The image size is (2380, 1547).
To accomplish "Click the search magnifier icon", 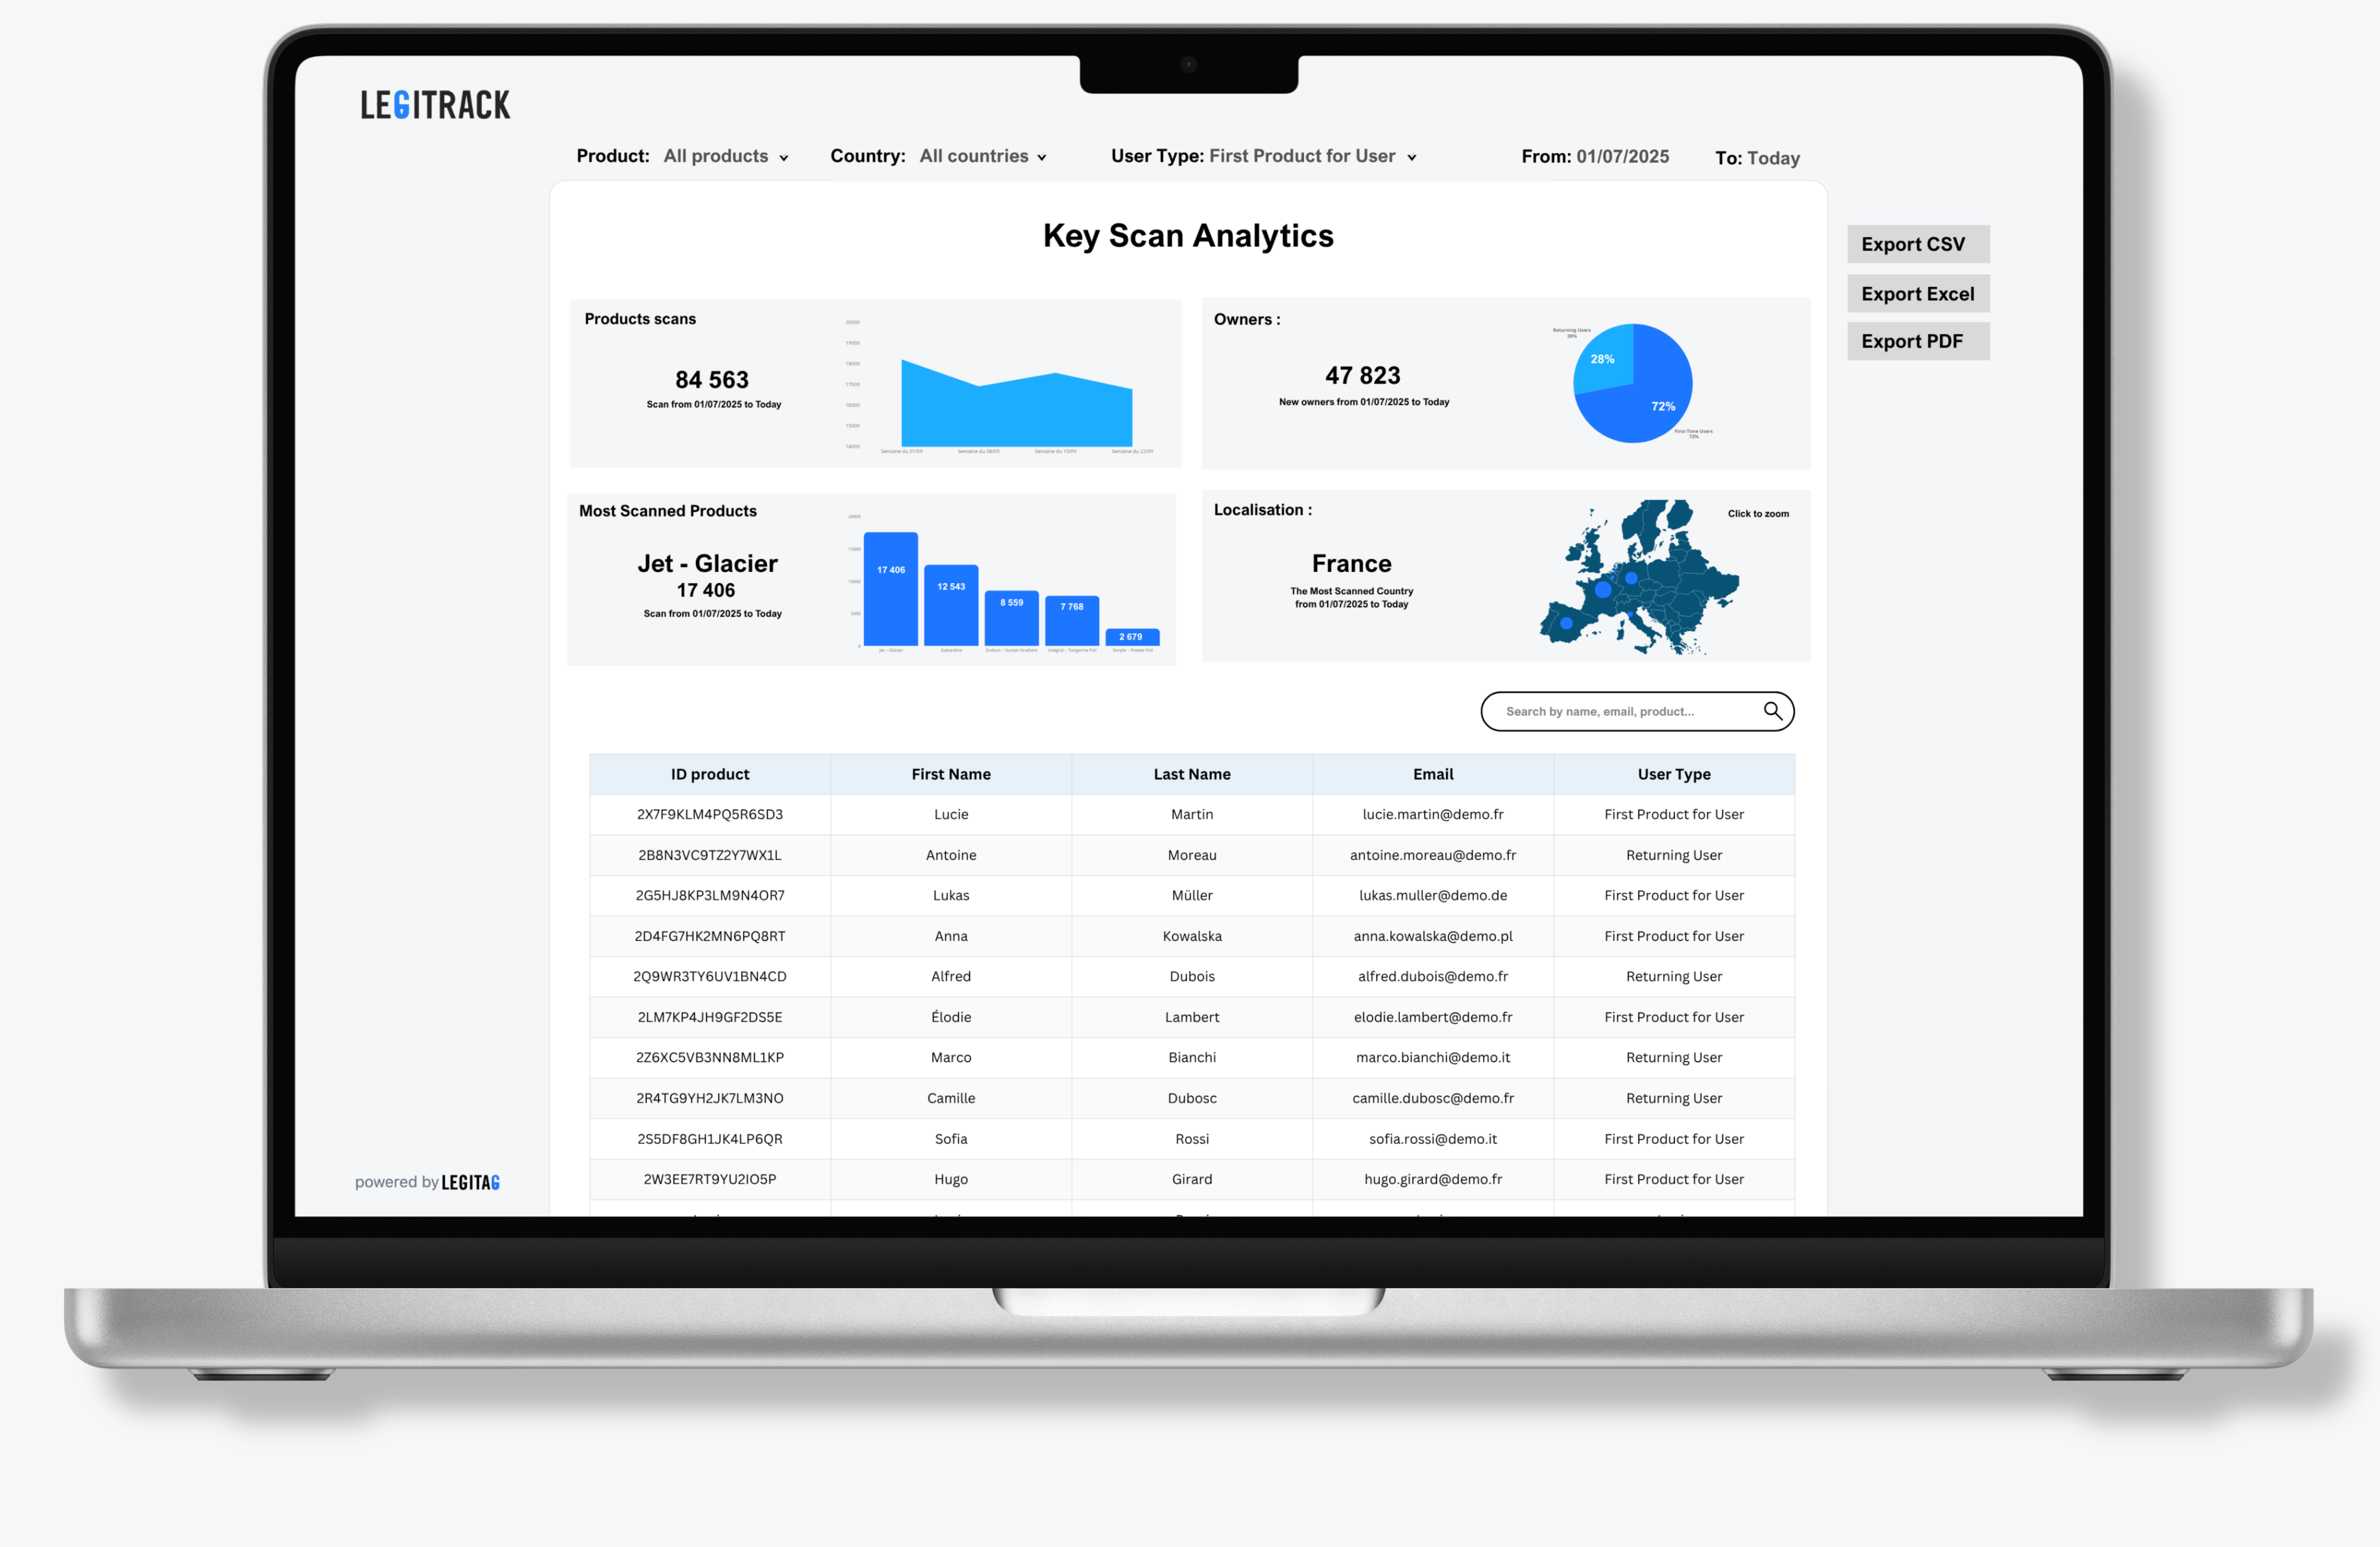I will [x=1772, y=711].
